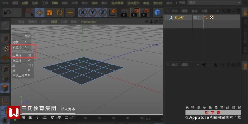
Task: Toggle the Y axis lock
Action: (x=93, y=12)
